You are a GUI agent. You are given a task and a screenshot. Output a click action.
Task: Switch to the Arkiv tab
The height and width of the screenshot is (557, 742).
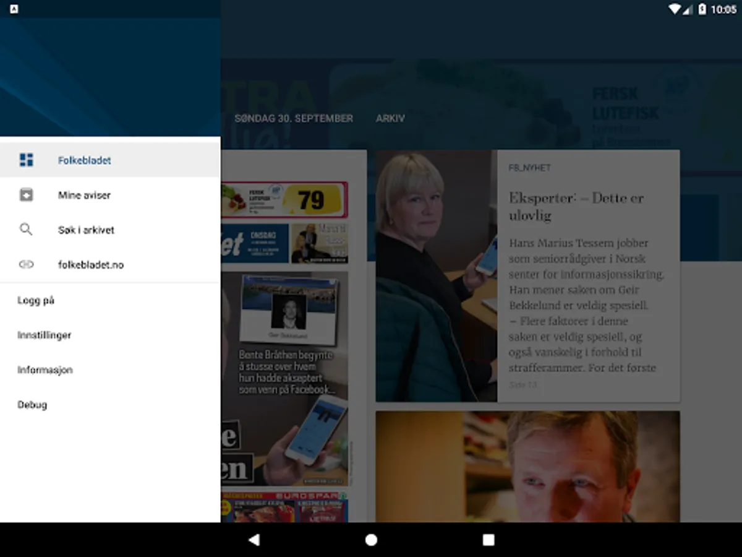[390, 118]
